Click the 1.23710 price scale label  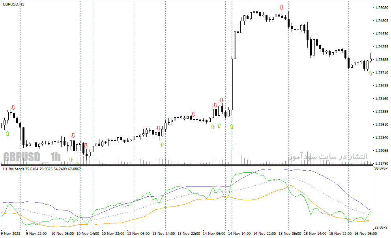click(382, 73)
